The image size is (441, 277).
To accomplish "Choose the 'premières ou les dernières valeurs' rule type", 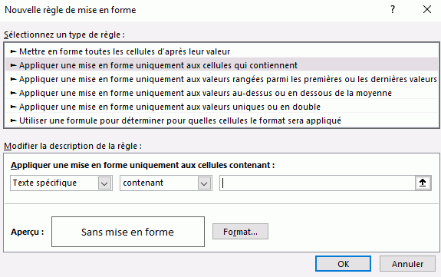I will pyautogui.click(x=222, y=79).
